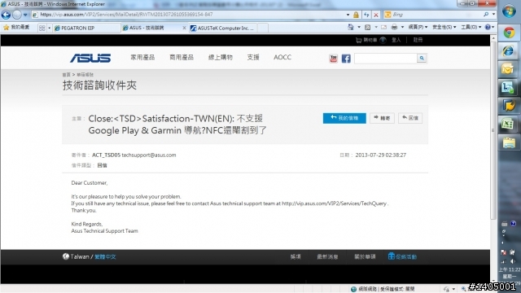Click the 關於華碩 footer link
521x293 pixels.
tap(365, 257)
